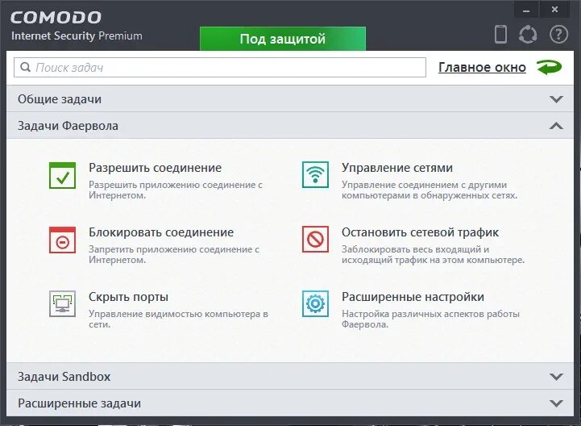The width and height of the screenshot is (581, 426).
Task: Close the Comodo window
Action: [554, 10]
